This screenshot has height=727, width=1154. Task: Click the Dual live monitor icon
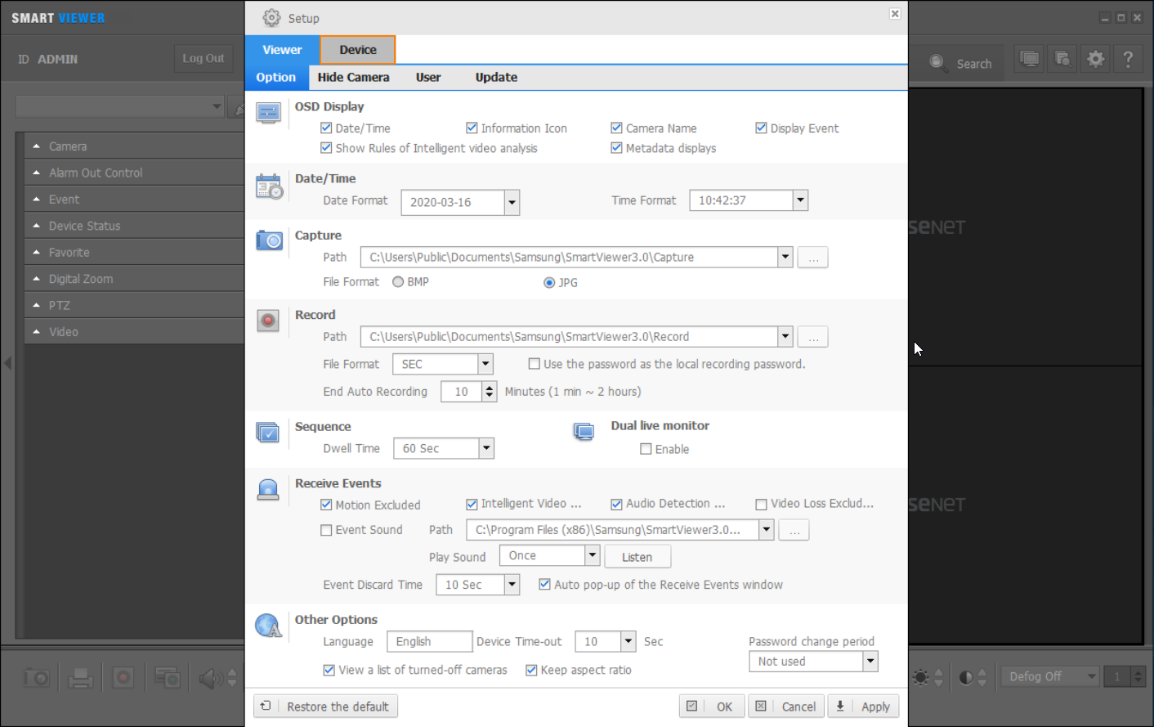pyautogui.click(x=584, y=432)
